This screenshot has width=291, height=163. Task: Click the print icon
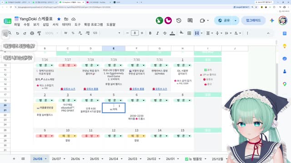point(32,33)
